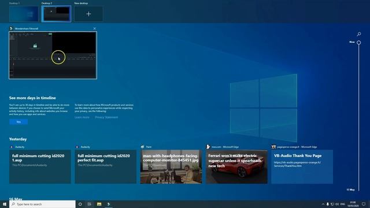Focus the 'Type here to search' box

point(42,204)
